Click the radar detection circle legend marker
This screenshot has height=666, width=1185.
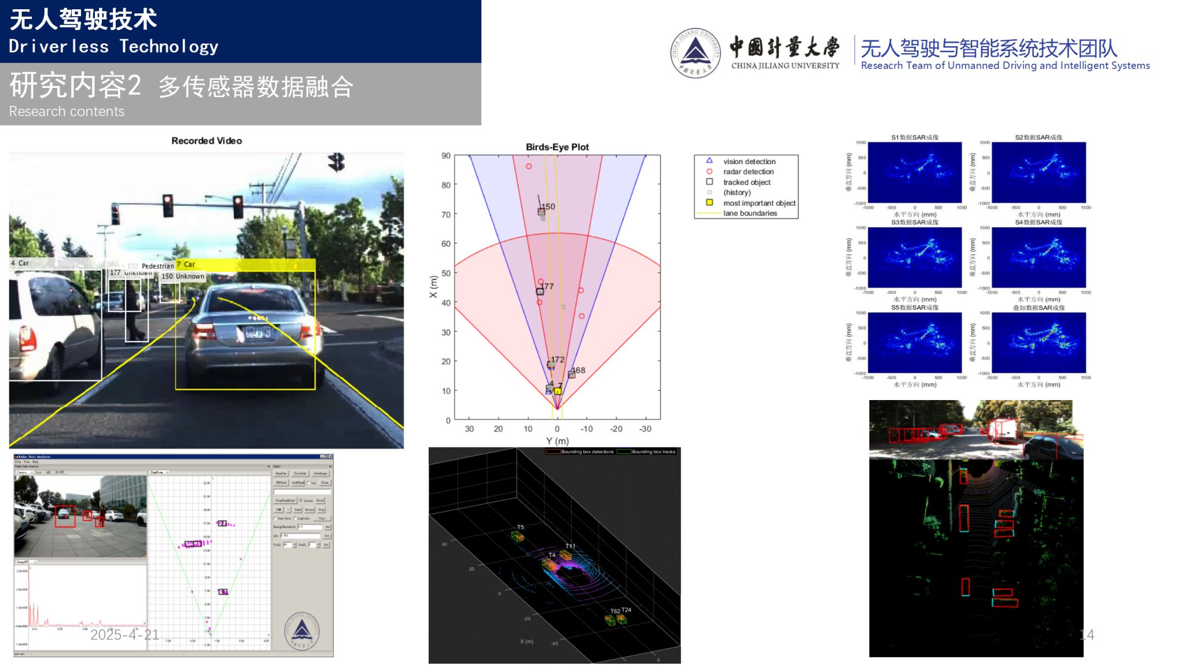click(709, 172)
